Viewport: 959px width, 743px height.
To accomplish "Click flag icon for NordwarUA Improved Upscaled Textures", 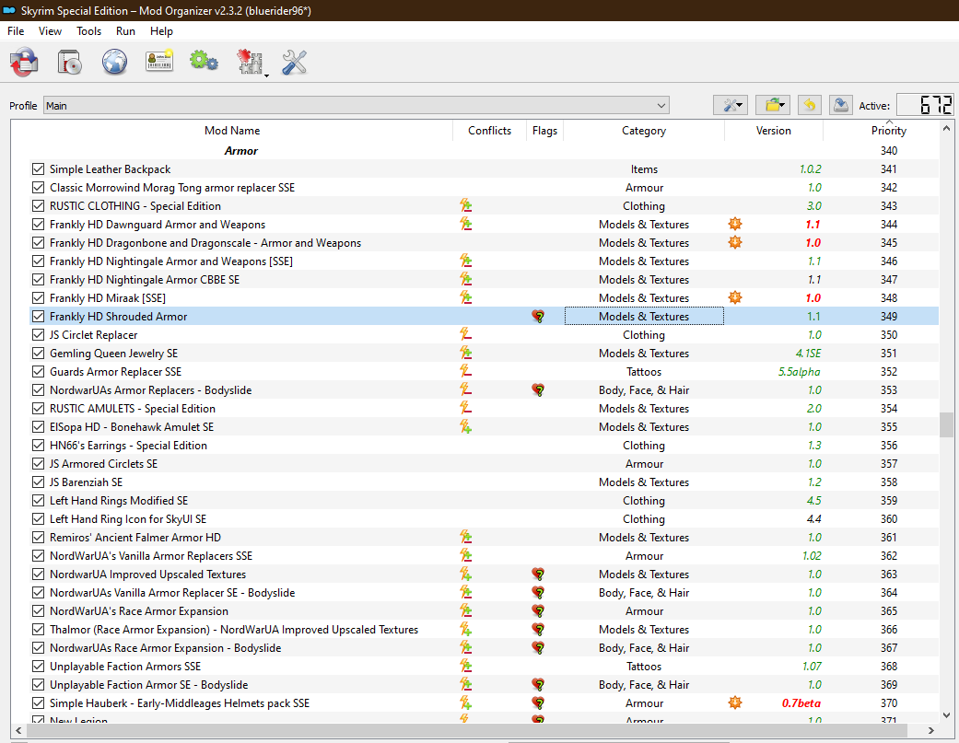I will pos(538,575).
